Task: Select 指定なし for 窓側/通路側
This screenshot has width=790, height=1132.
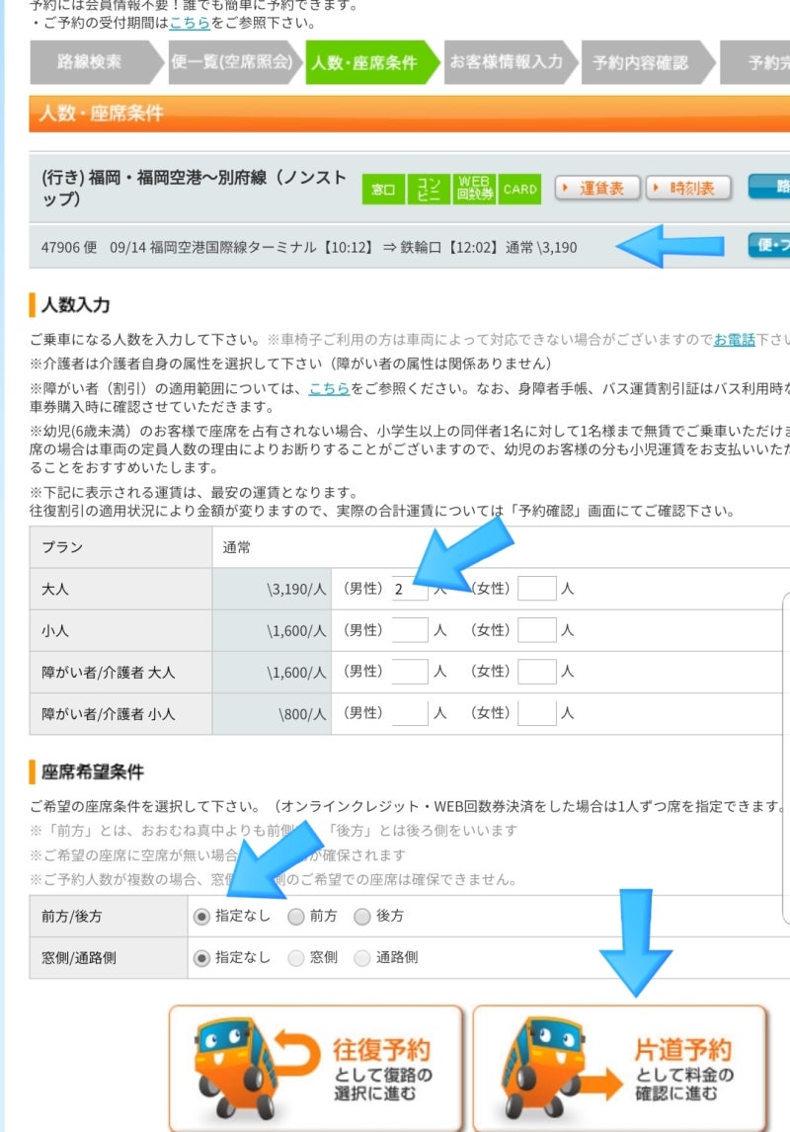Action: pos(202,958)
